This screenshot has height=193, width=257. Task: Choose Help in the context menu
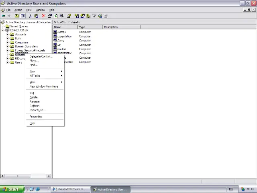coord(45,123)
